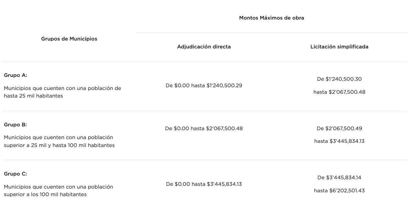
Task: Click the "hasta $6'202,501.43" upper limit
Action: 339,191
